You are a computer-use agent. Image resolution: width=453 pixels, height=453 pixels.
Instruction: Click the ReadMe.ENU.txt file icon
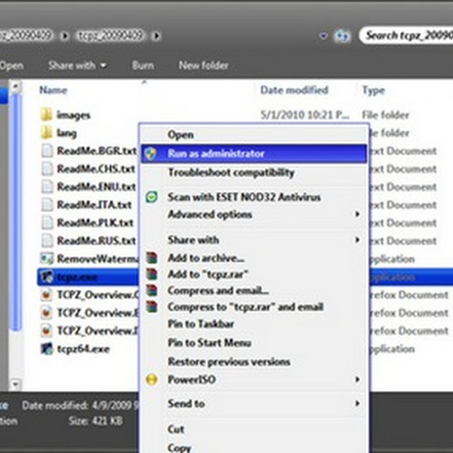point(47,187)
